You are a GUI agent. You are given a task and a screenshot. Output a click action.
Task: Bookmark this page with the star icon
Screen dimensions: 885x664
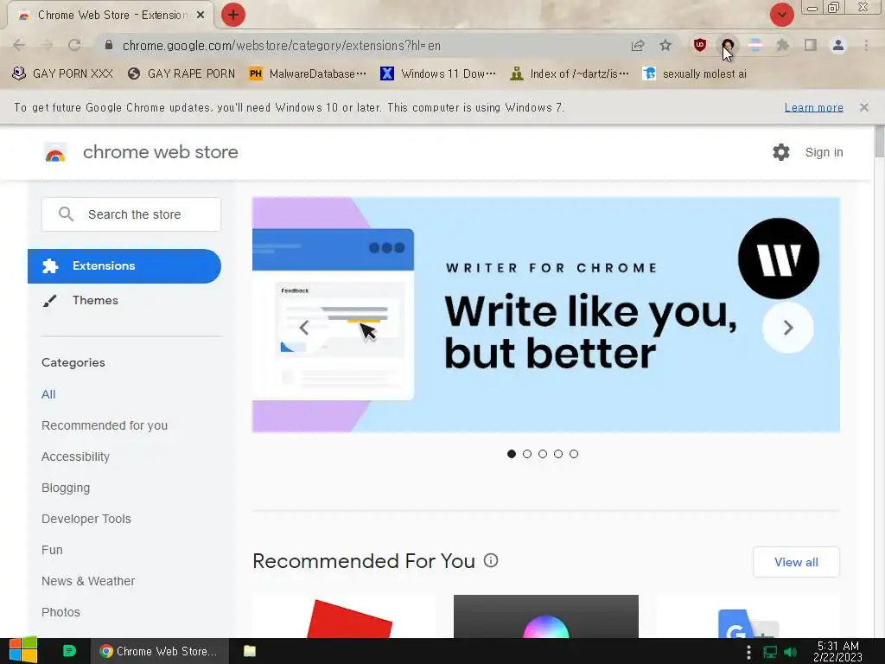click(x=665, y=45)
